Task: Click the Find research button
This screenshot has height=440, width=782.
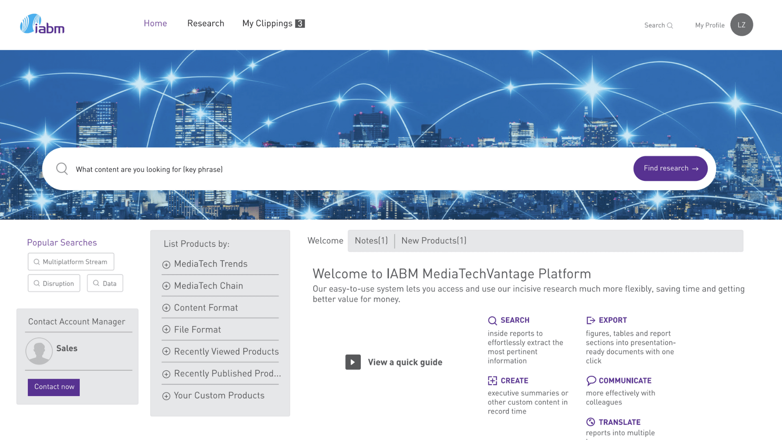Action: 670,168
